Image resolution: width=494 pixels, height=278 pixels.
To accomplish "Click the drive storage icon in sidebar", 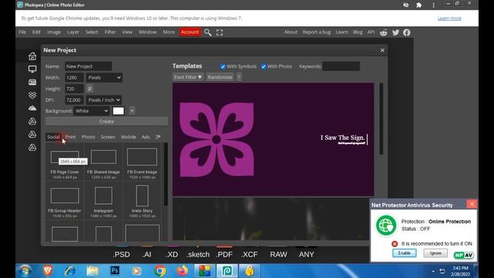I will point(32,82).
